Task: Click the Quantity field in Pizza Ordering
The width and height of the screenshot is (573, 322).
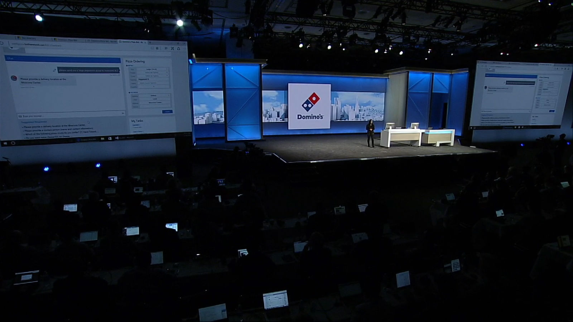Action: coord(153,87)
